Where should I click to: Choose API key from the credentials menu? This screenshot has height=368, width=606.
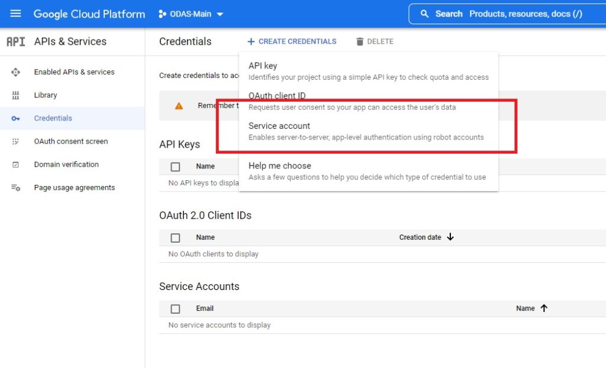[368, 71]
